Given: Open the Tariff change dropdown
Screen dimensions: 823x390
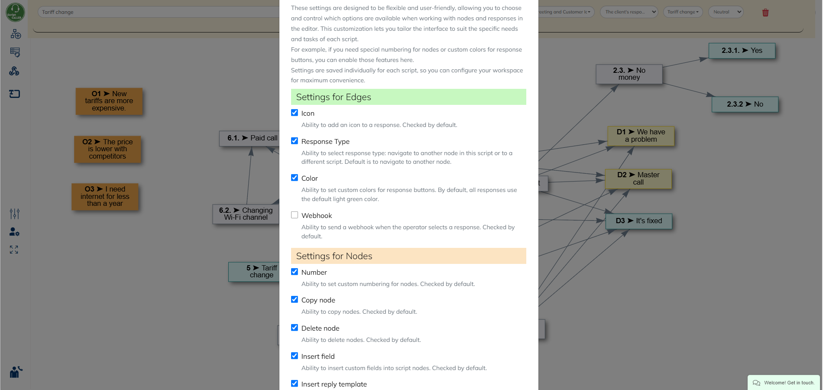Looking at the screenshot, I should (683, 12).
